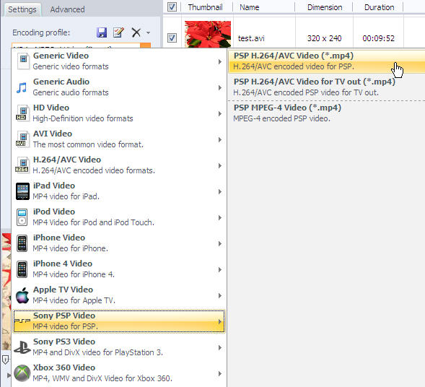425x387 pixels.
Task: Expand the AVI Video submenu arrow
Action: pyautogui.click(x=220, y=139)
